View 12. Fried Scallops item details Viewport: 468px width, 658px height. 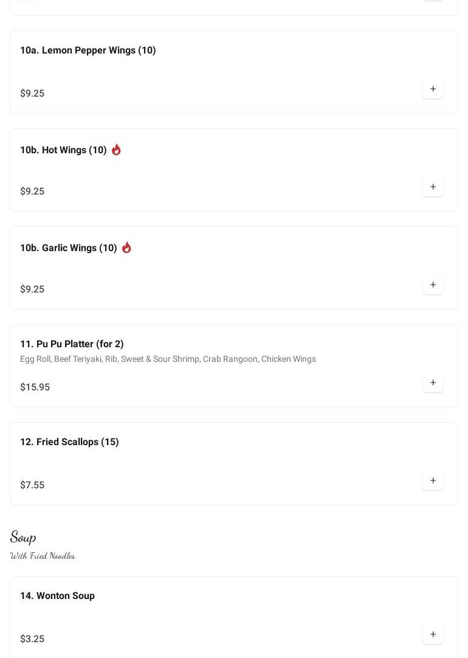pyautogui.click(x=69, y=442)
